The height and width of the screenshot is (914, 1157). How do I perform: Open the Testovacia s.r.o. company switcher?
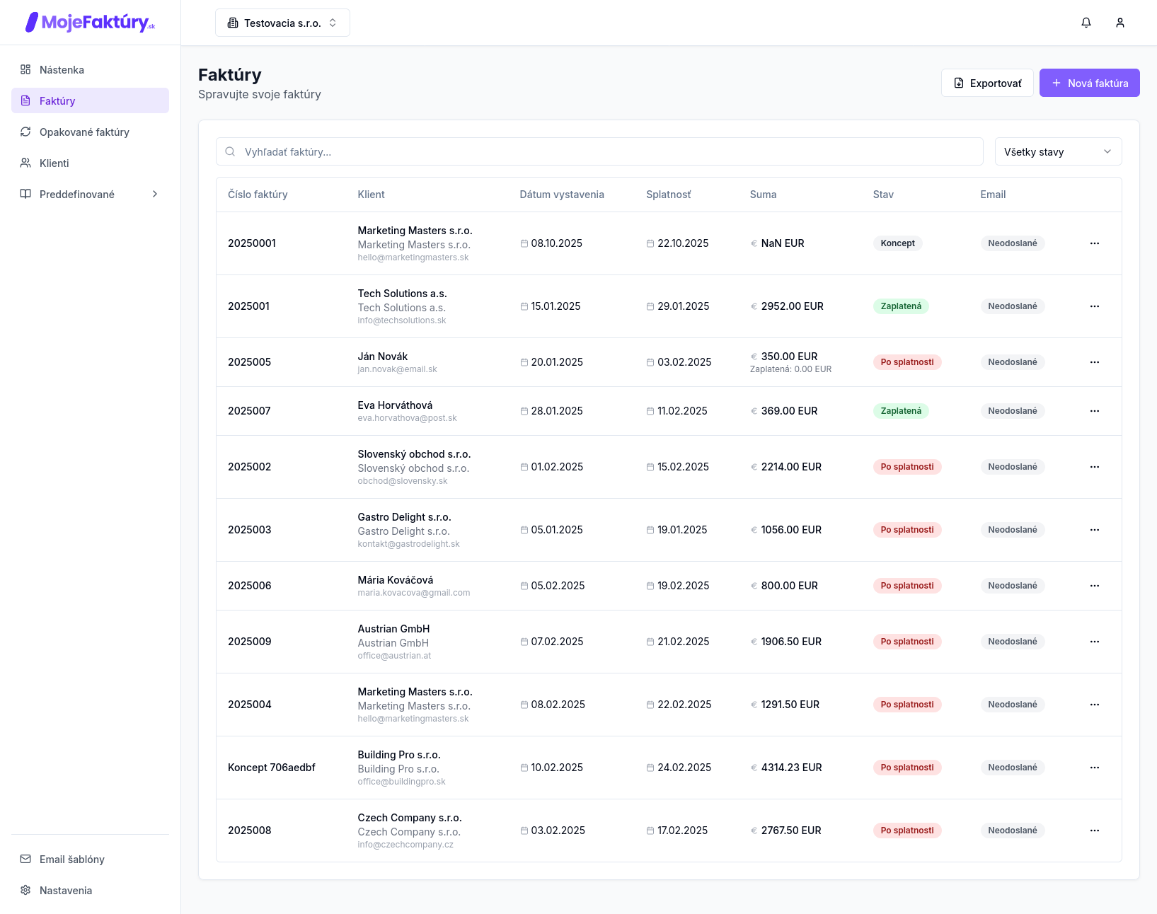coord(282,23)
